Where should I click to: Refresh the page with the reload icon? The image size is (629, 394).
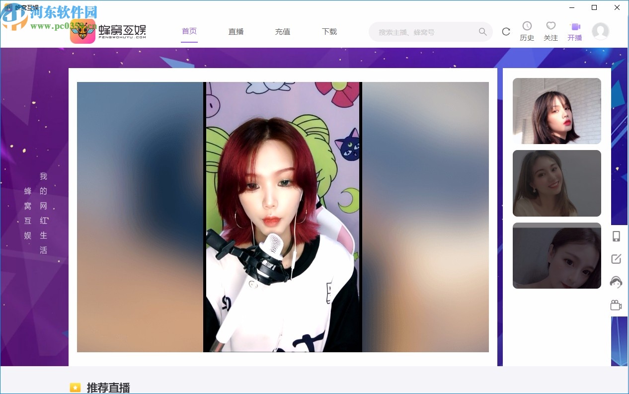coord(506,31)
